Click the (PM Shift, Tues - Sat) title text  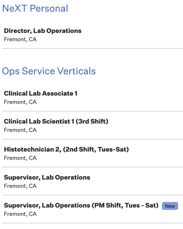pos(125,206)
